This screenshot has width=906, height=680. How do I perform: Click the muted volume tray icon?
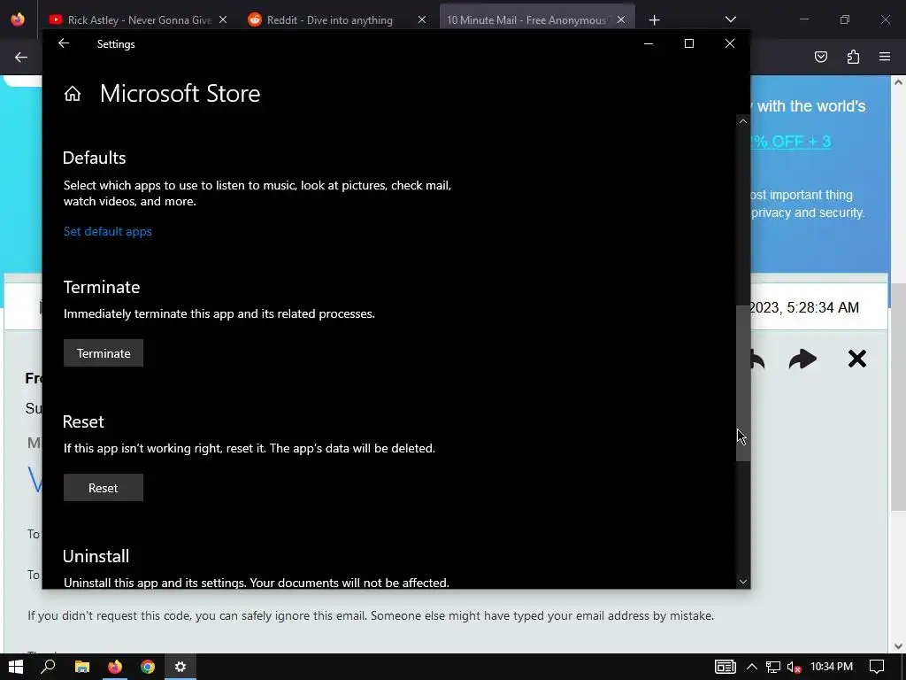[x=795, y=667]
